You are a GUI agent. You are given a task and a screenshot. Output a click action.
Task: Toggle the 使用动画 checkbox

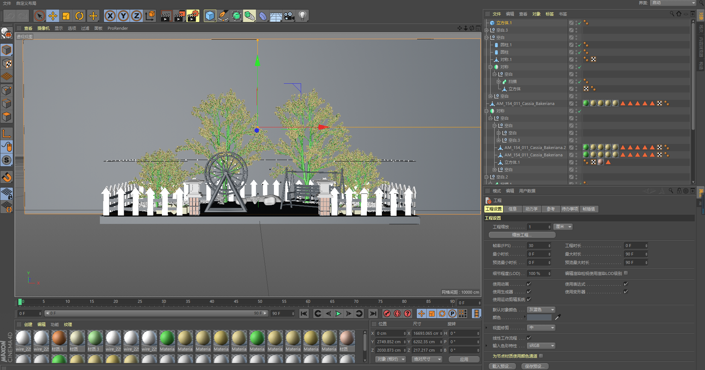pyautogui.click(x=529, y=284)
